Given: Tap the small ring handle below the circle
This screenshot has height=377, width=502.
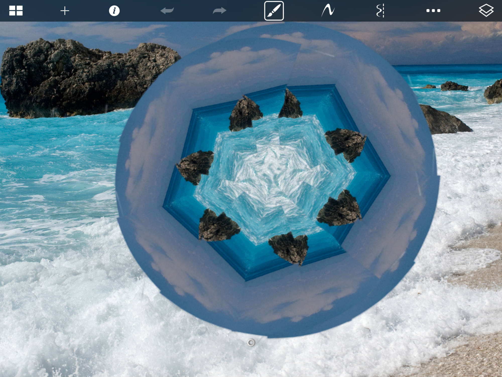Looking at the screenshot, I should [251, 343].
